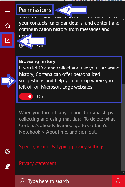Click the scroll down arrow
Image resolution: width=125 pixels, height=187 pixels.
(x=123, y=173)
